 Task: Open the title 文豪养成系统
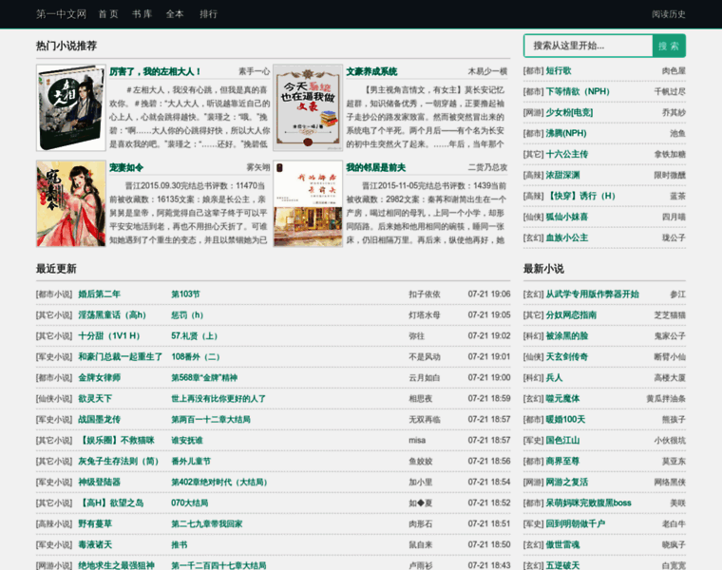371,71
